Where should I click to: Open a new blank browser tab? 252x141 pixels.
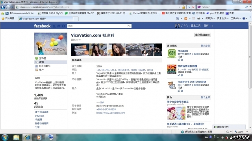tap(76, 19)
